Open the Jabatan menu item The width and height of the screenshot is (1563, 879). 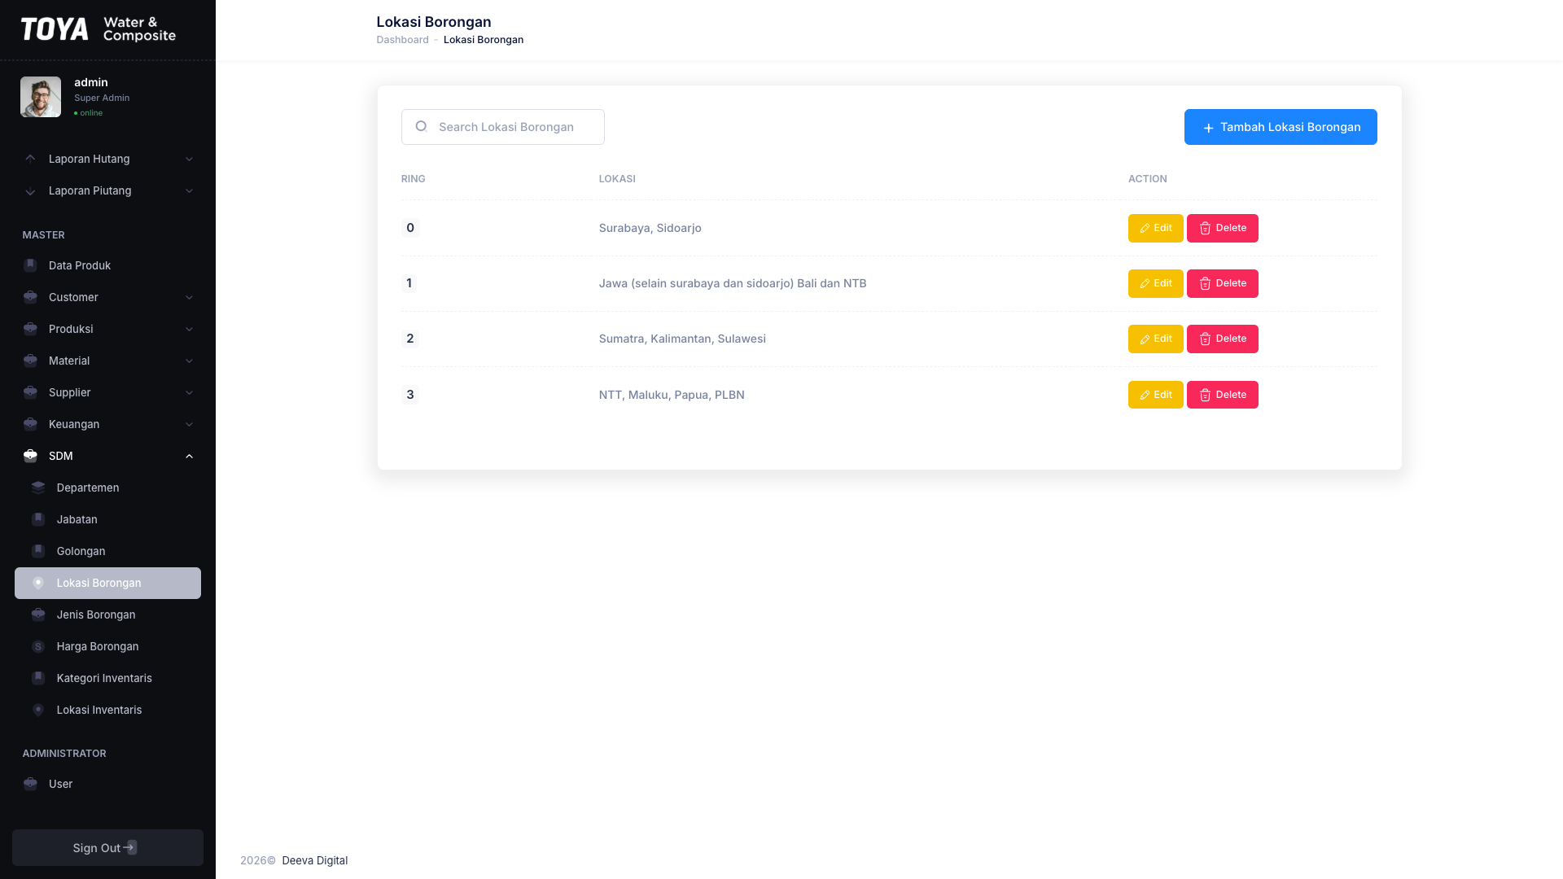click(107, 519)
